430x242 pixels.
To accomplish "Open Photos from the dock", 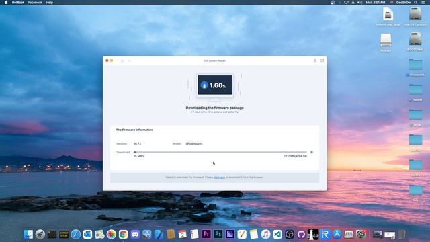I will pyautogui.click(x=112, y=234).
